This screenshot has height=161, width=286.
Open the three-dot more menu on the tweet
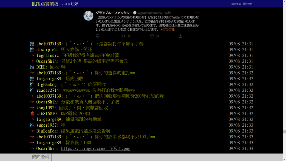197,13
